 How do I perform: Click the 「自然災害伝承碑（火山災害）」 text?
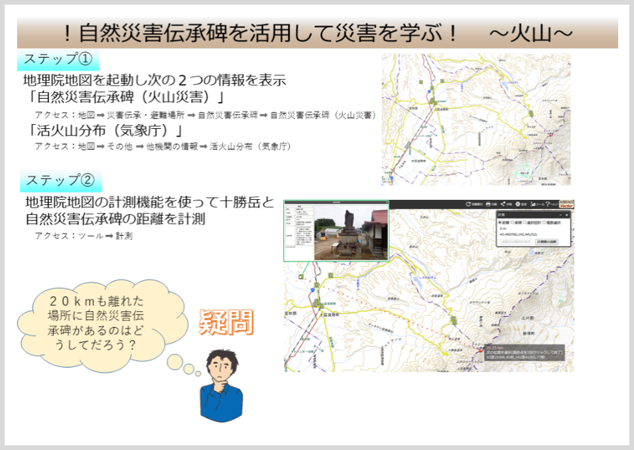(127, 97)
